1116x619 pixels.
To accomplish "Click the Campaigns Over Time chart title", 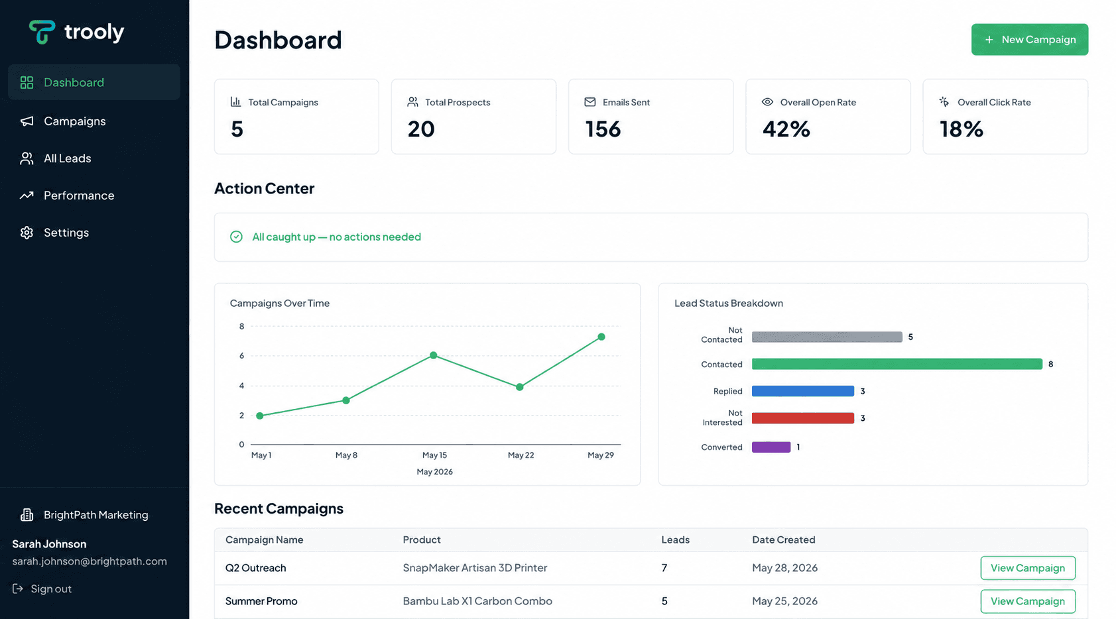I will pos(280,303).
